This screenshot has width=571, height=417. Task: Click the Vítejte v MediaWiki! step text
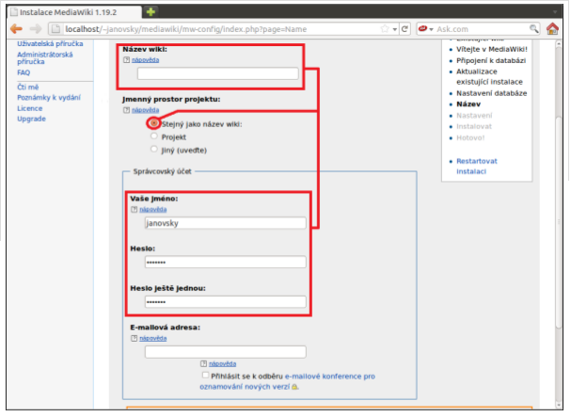492,49
